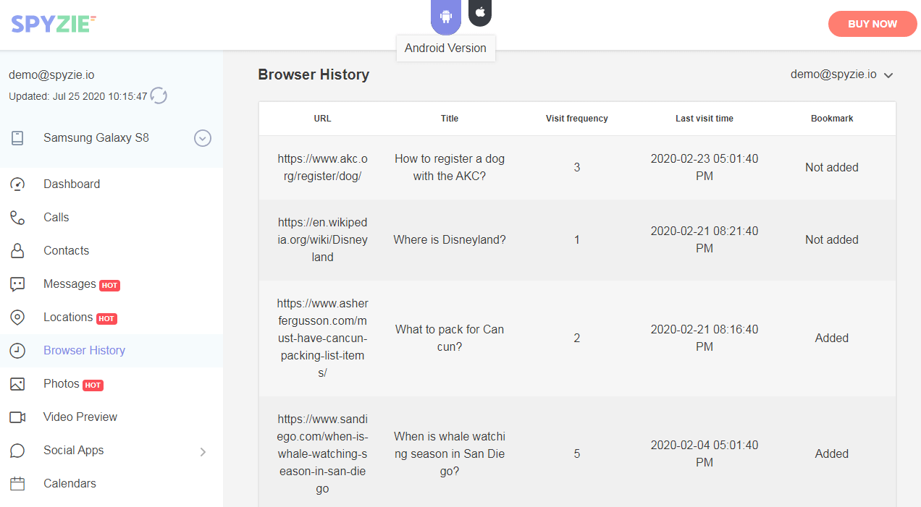Open the akc.org register dog URL
921x507 pixels.
click(322, 167)
